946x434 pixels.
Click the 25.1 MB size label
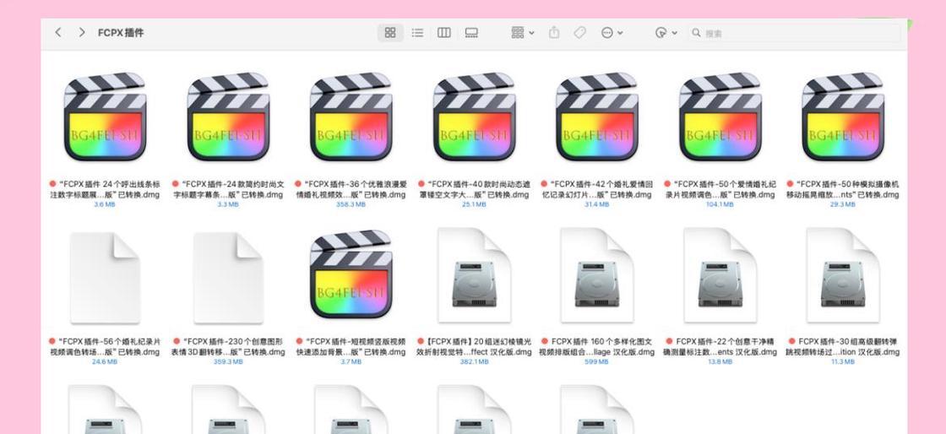(x=474, y=204)
